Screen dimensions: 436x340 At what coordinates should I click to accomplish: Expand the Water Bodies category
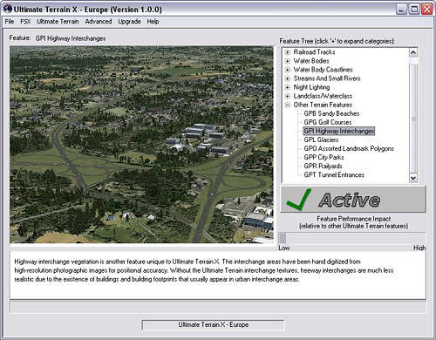coord(288,61)
